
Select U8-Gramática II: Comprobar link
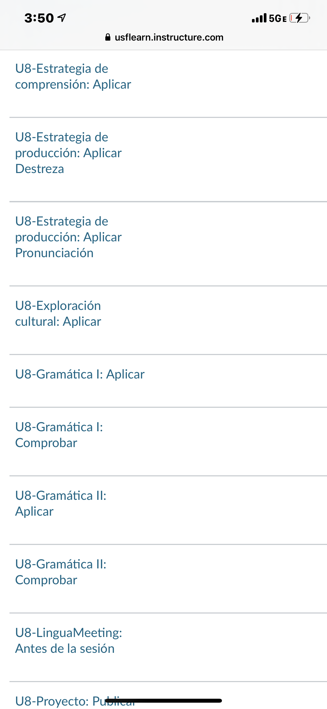tap(61, 572)
